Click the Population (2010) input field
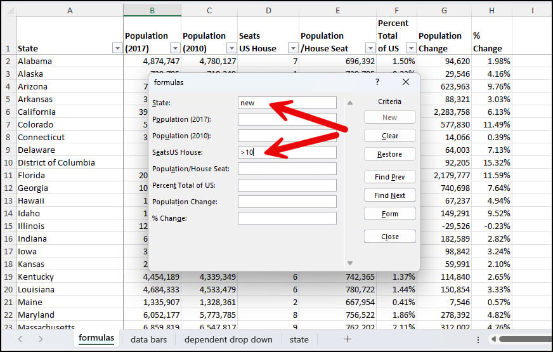The width and height of the screenshot is (553, 352). 287,136
